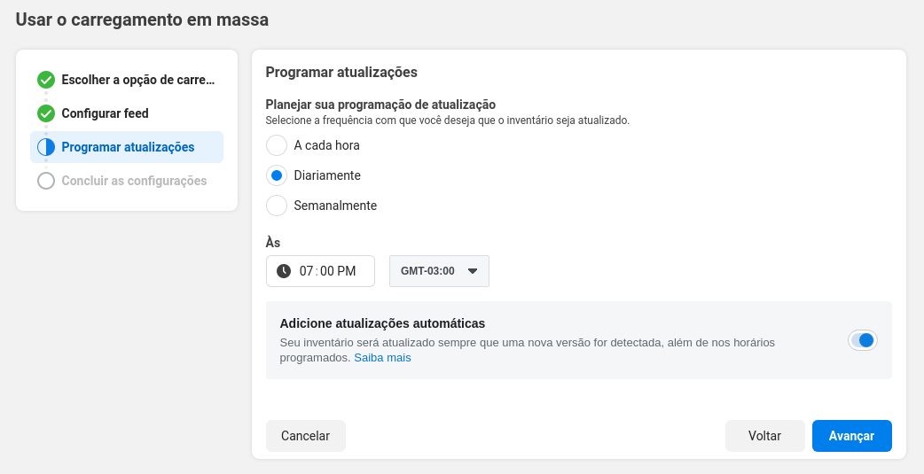Click the green checkmark beside Escolher a opção
The image size is (924, 474).
point(46,80)
